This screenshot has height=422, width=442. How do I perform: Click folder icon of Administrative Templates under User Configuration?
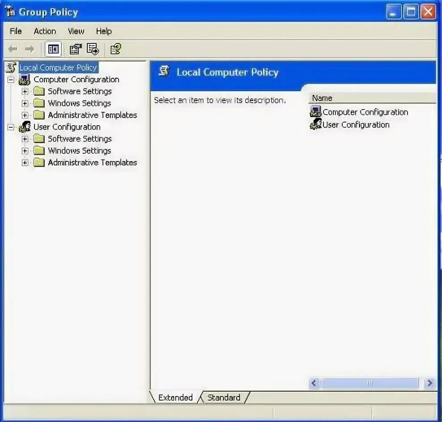(39, 163)
